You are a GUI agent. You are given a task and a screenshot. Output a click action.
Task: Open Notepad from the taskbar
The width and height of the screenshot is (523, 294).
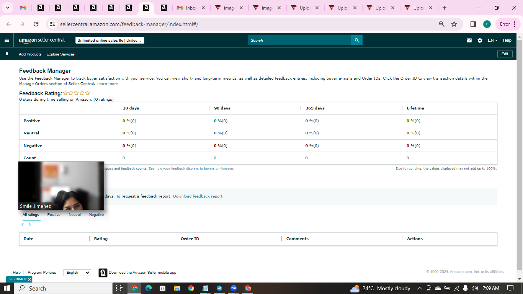click(x=205, y=288)
